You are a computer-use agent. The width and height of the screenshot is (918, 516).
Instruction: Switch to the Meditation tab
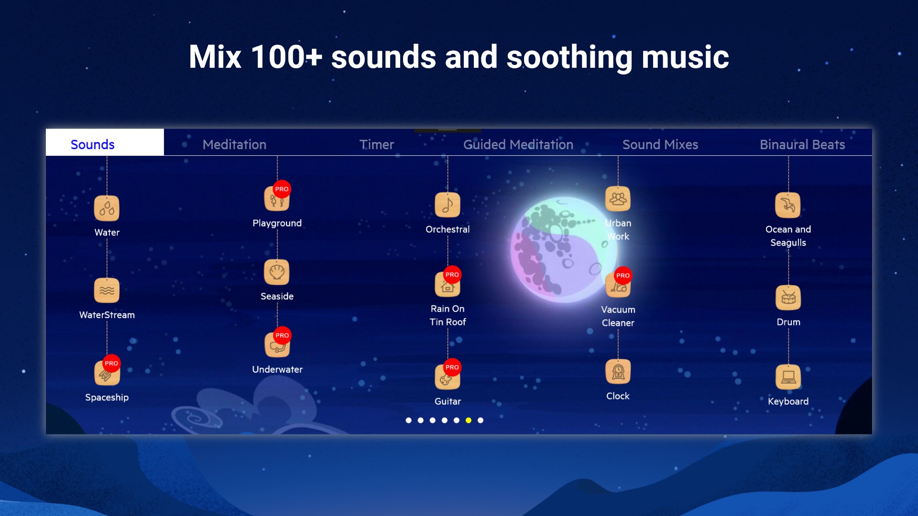234,144
